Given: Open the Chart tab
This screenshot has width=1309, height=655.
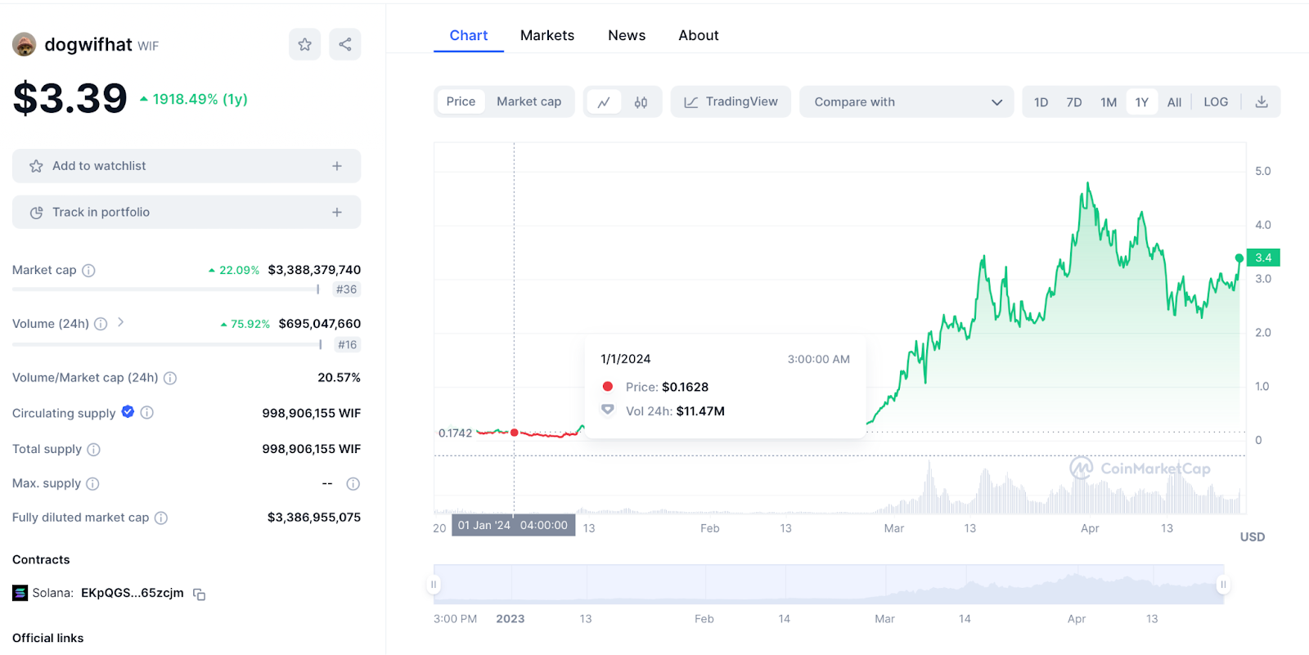Looking at the screenshot, I should (468, 36).
